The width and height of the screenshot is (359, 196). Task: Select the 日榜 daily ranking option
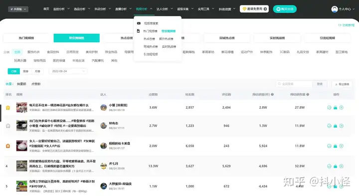tap(14, 71)
